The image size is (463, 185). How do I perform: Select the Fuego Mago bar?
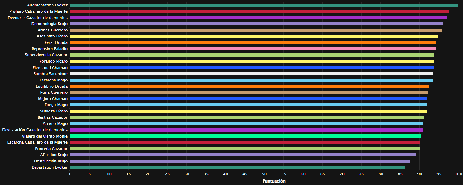pos(248,105)
